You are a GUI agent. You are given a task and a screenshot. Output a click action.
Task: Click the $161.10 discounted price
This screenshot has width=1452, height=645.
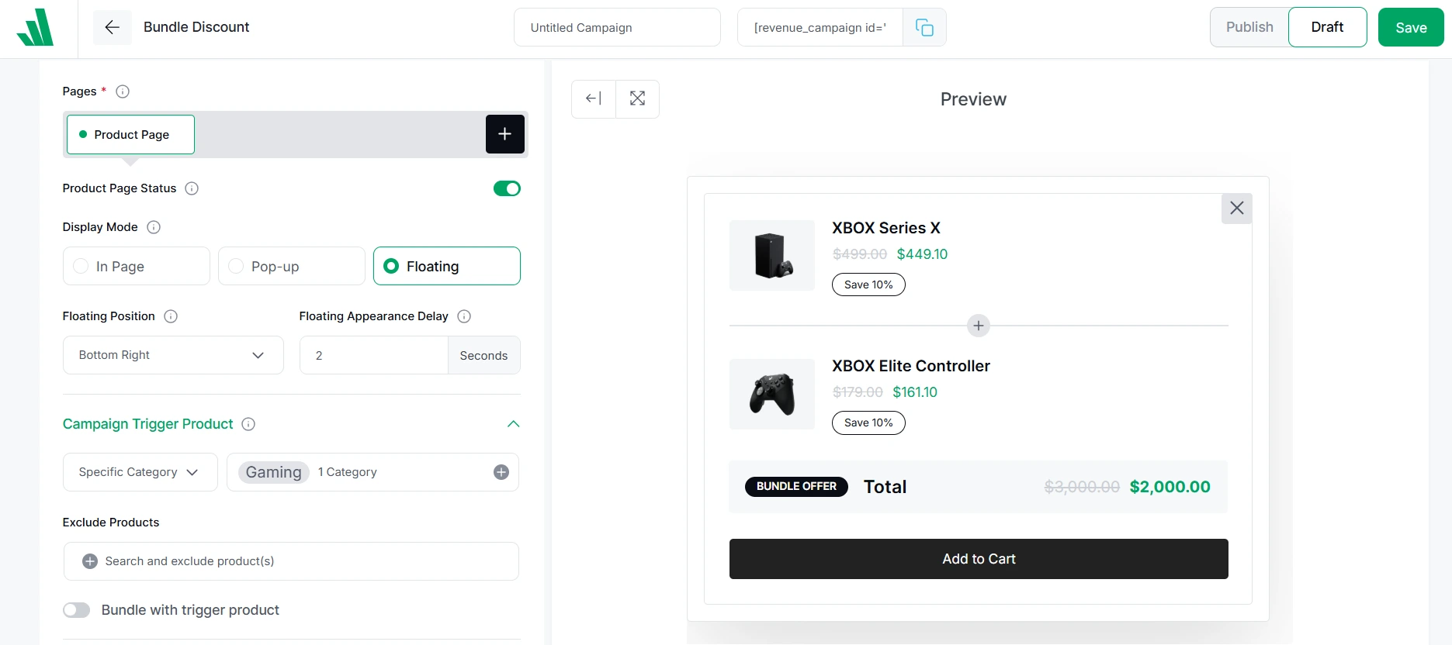click(915, 392)
